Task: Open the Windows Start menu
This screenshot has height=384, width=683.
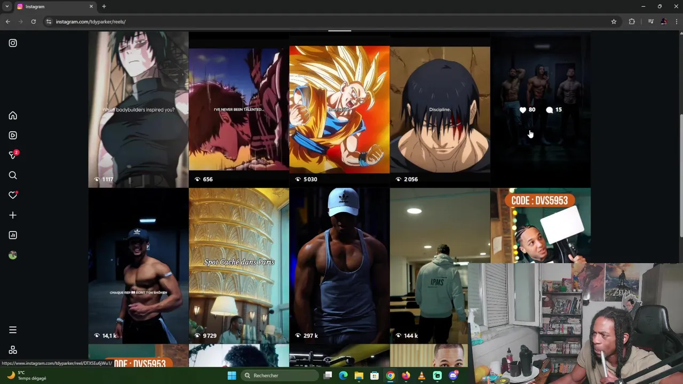Action: pos(232,375)
